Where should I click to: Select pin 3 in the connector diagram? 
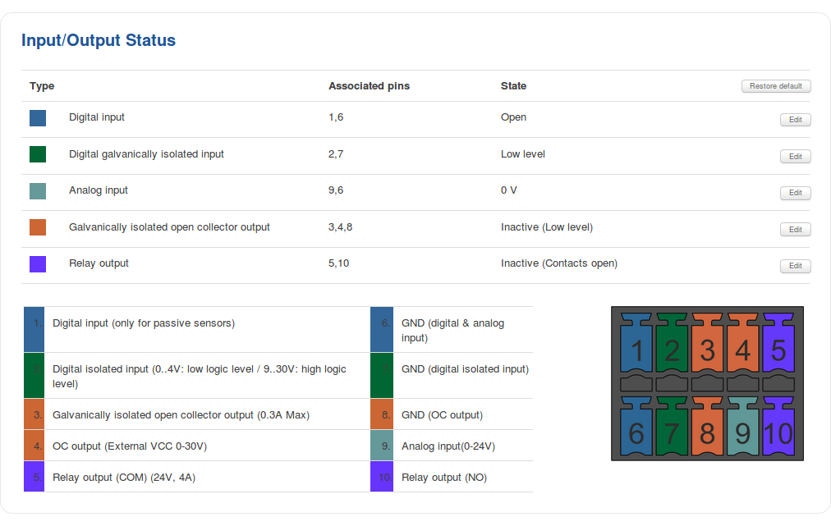click(708, 350)
